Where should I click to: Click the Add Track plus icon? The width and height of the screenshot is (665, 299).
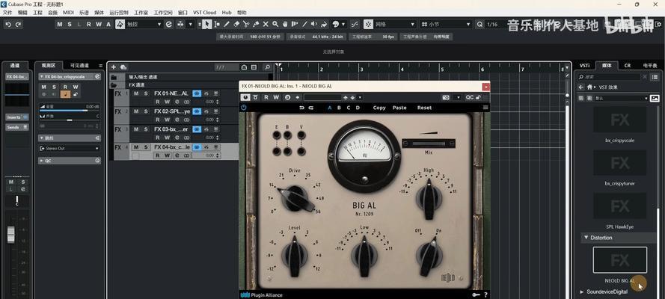coord(113,67)
